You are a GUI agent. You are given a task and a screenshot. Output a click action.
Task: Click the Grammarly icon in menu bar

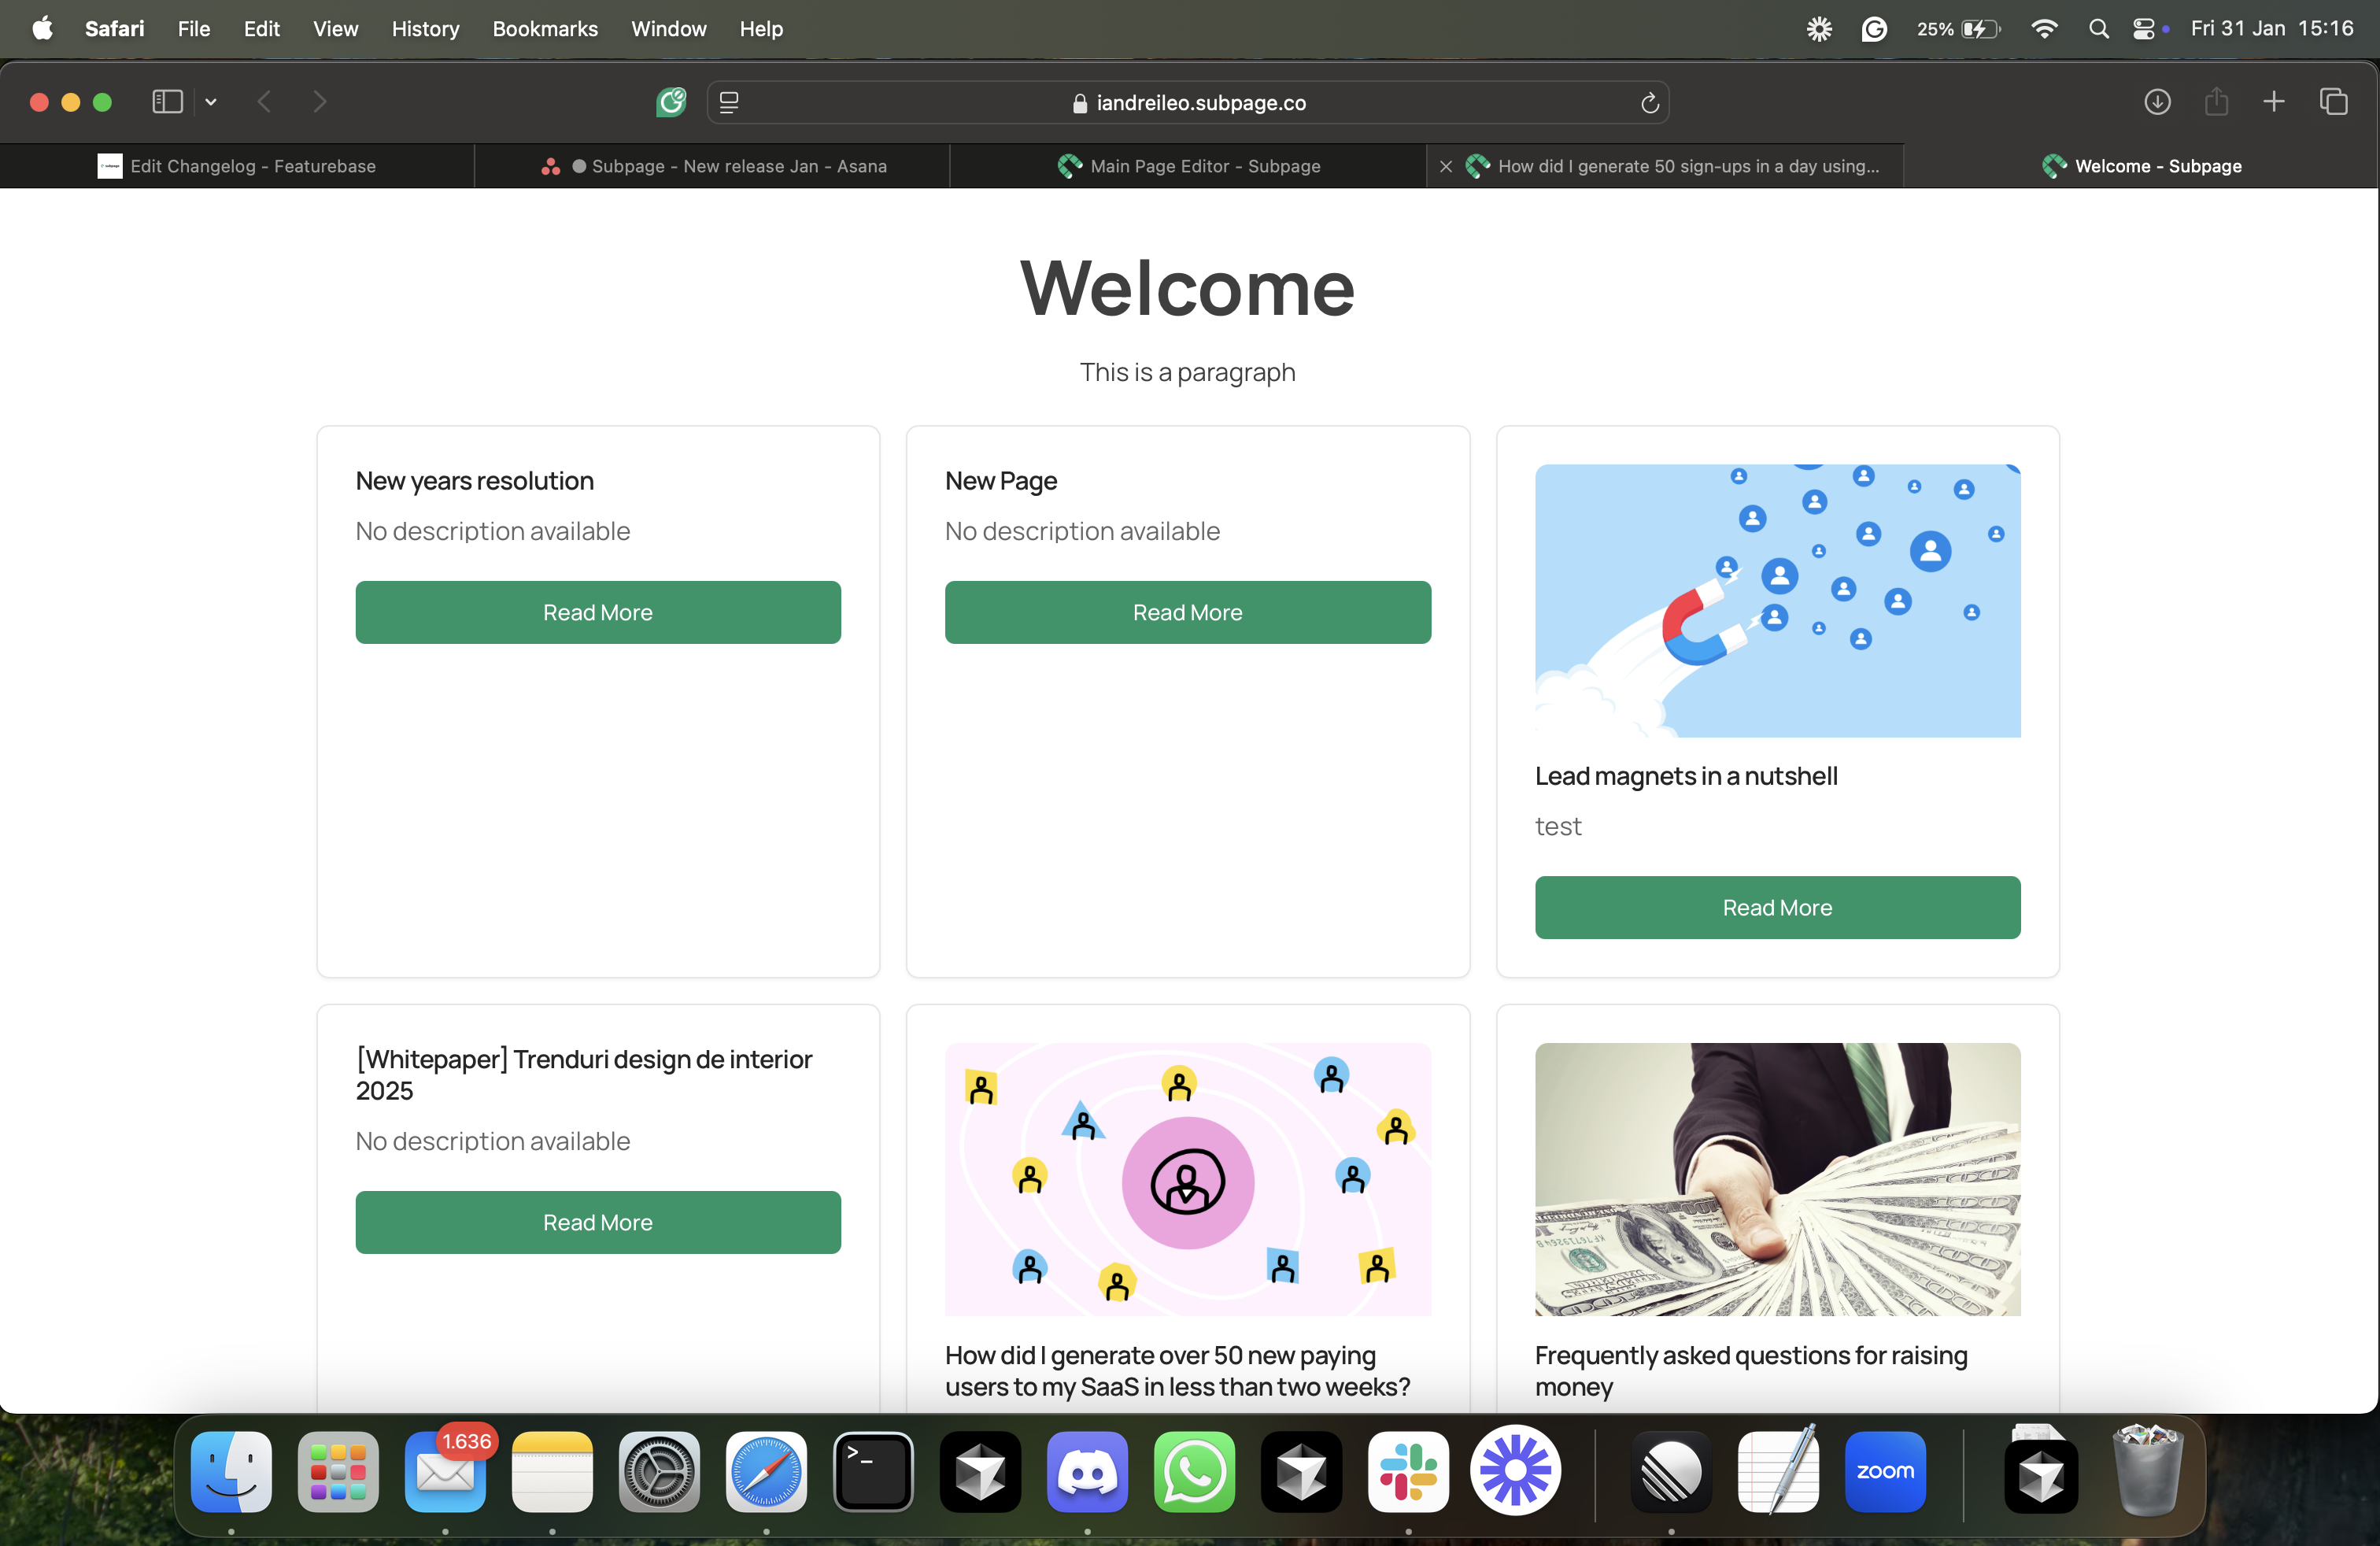pyautogui.click(x=1874, y=29)
